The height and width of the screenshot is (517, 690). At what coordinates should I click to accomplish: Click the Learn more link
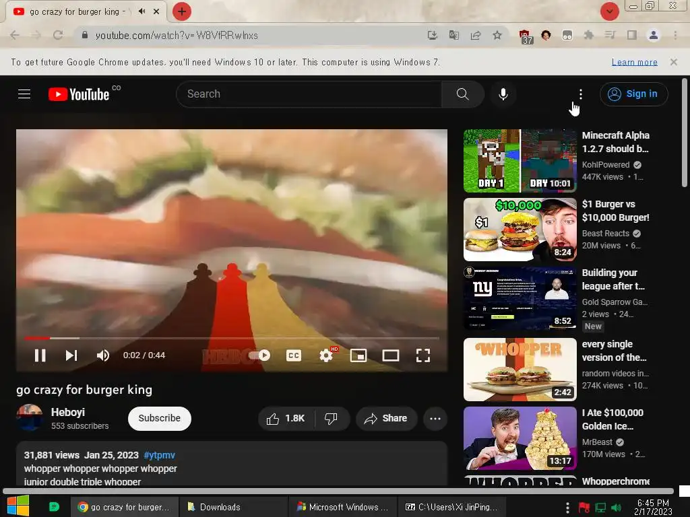[x=634, y=62]
